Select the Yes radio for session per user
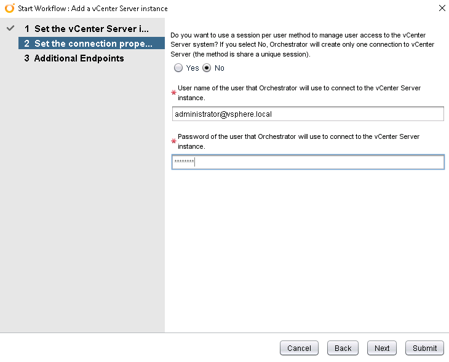Screen dimensions: 449x362 [178, 68]
